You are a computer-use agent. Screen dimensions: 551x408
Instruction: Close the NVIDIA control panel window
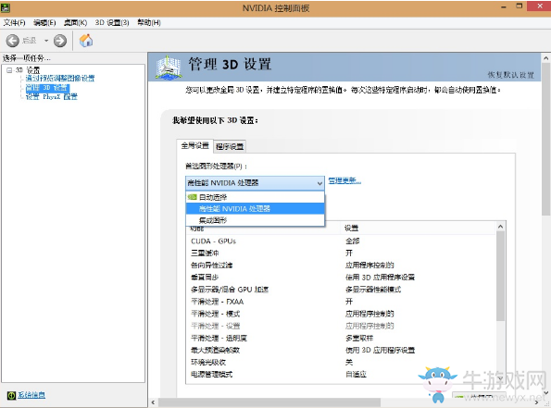coord(540,6)
